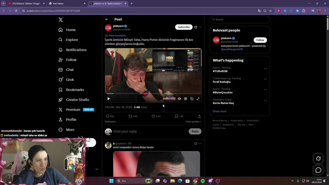Open options for #TURvROM trend
Image resolution: width=329 pixels, height=185 pixels.
(x=265, y=68)
